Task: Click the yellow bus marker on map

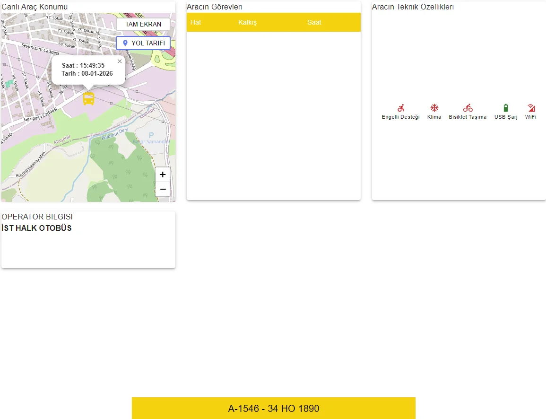Action: click(88, 98)
